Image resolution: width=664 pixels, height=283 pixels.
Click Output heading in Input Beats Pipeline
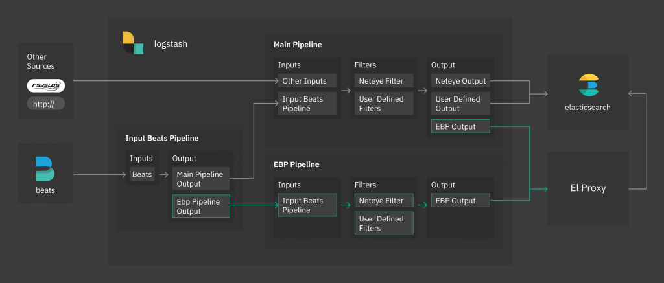pos(184,159)
